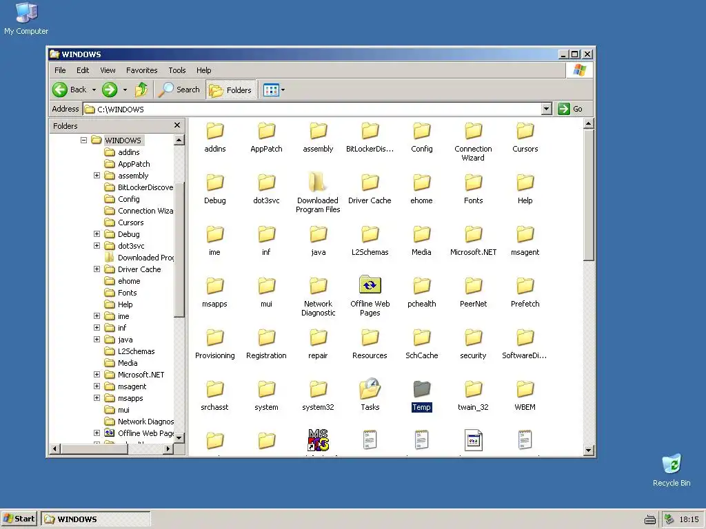Select the srchasst folder icon

pos(214,388)
